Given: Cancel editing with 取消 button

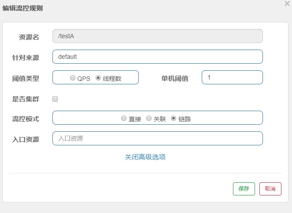Looking at the screenshot, I should tap(270, 189).
